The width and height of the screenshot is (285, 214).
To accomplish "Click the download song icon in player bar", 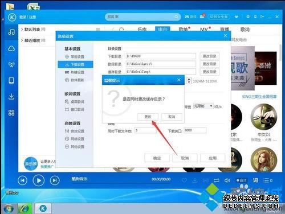I will pos(195,180).
